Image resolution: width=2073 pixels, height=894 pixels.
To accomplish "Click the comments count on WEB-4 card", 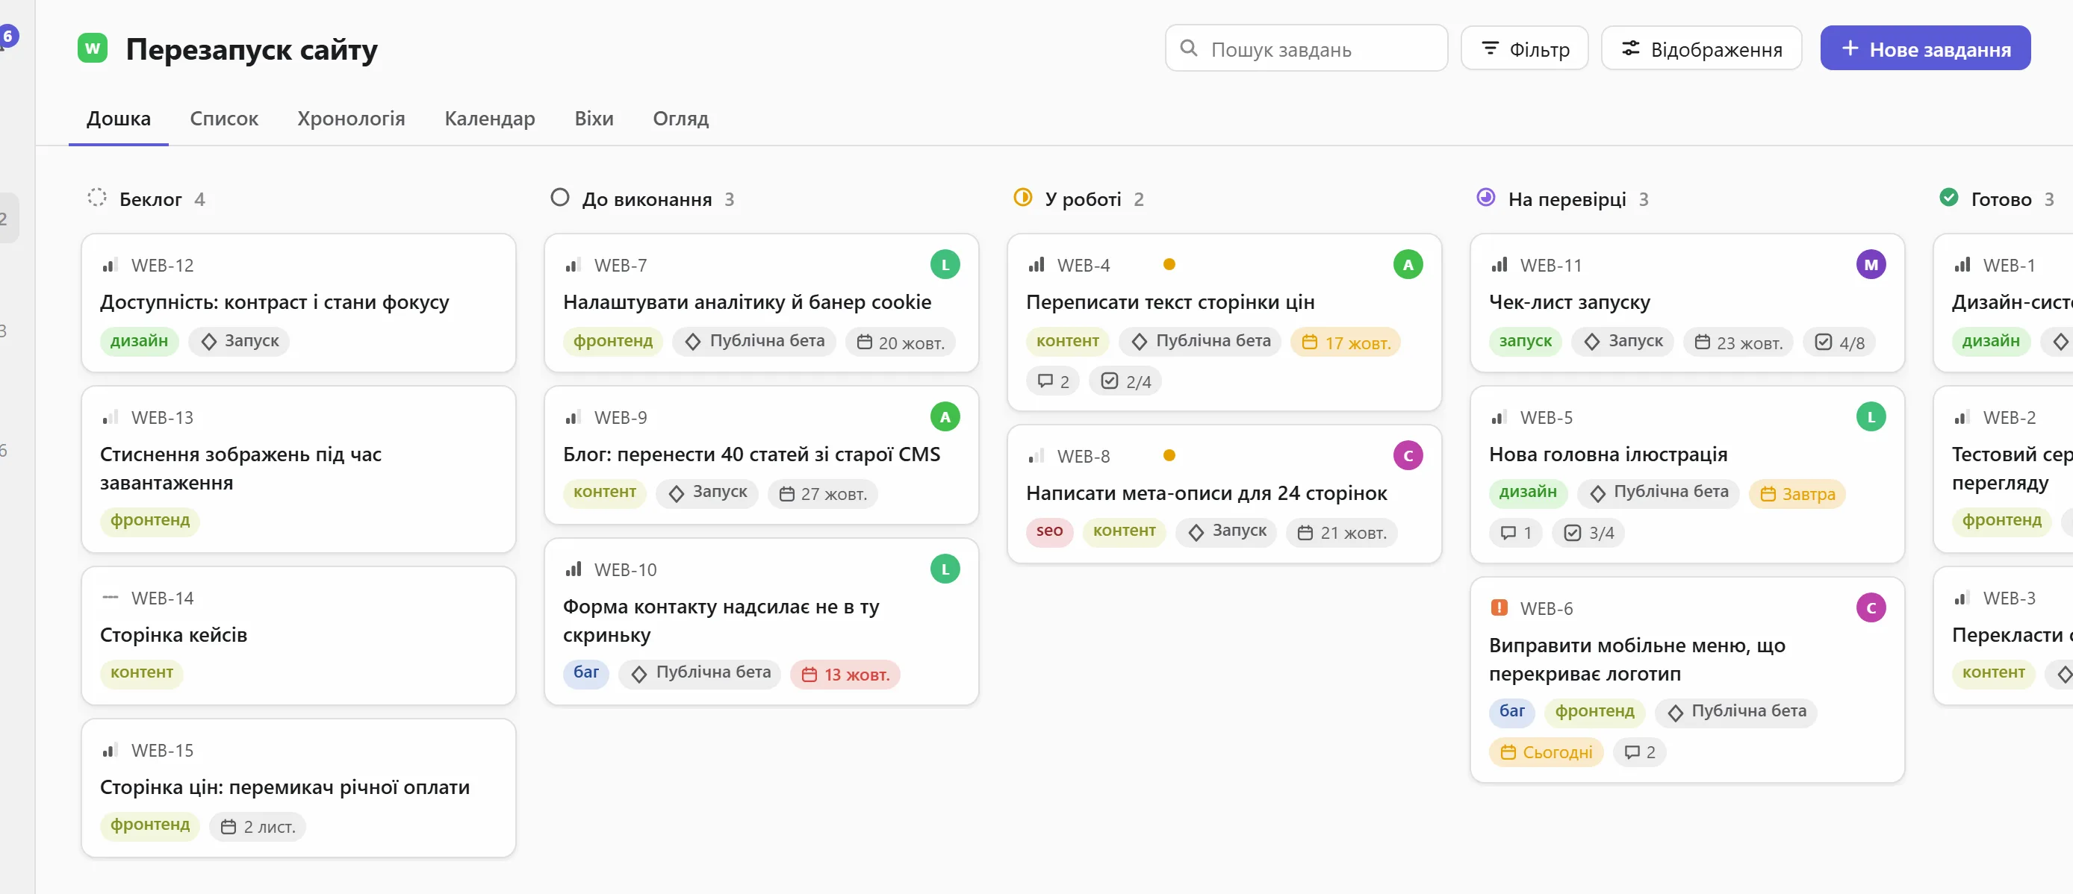I will (1053, 381).
